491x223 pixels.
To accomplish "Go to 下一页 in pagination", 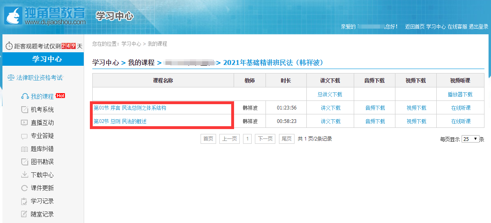I will pyautogui.click(x=265, y=139).
